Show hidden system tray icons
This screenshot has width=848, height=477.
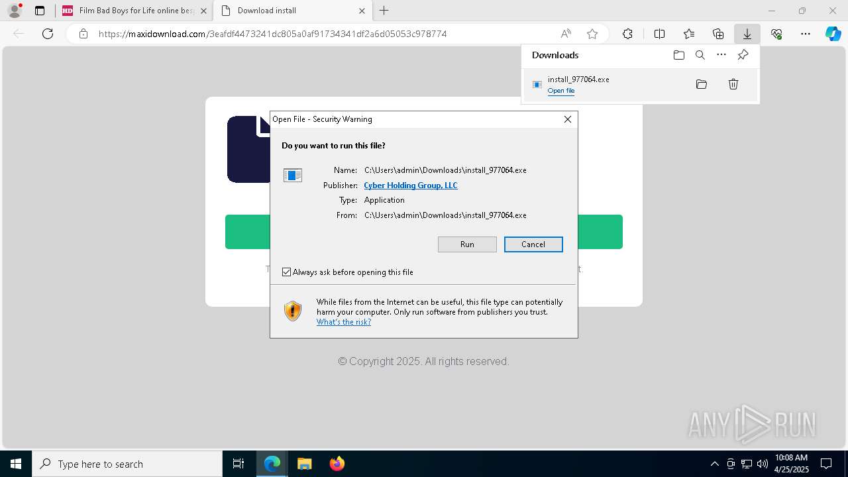pos(714,464)
